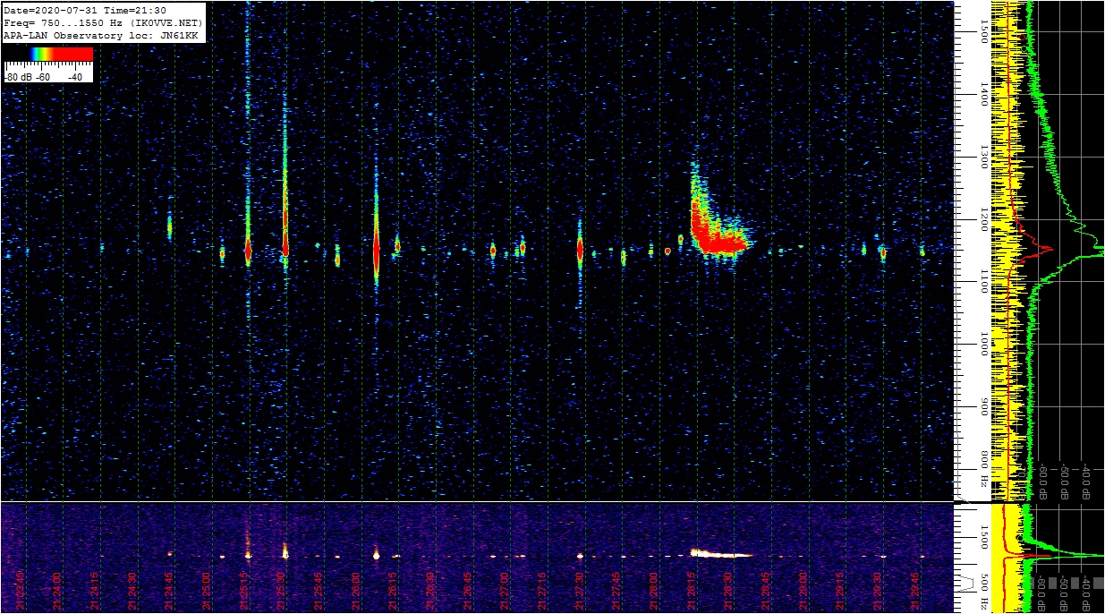Click the 21:27:45 time marker
This screenshot has height=614, width=1105.
617,592
